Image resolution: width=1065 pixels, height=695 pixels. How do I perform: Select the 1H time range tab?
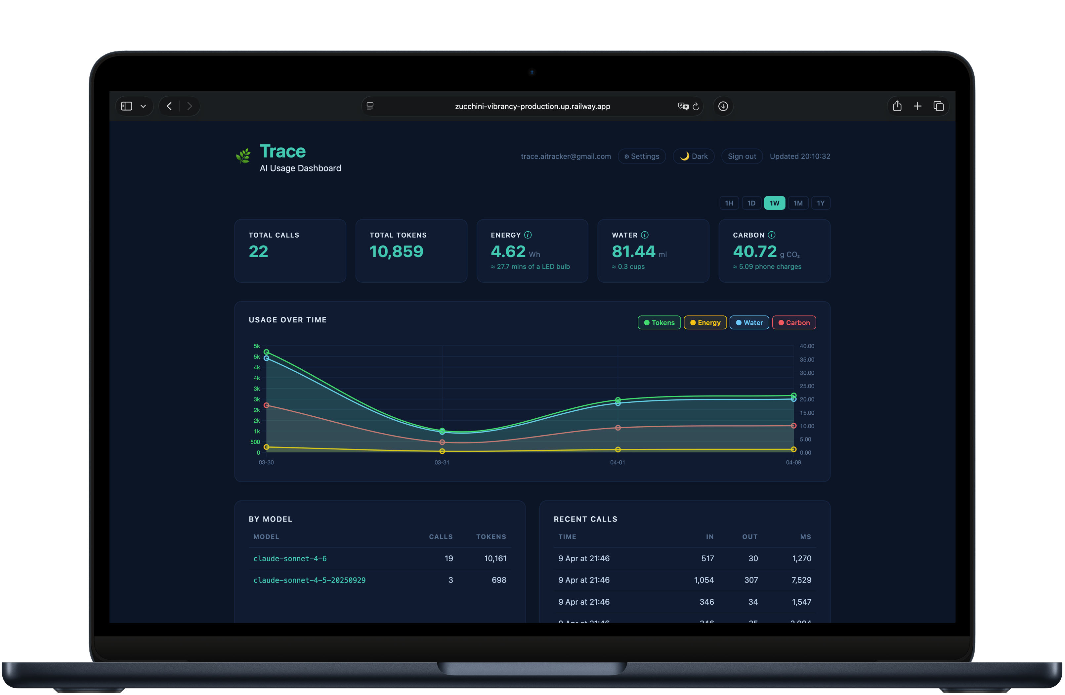click(x=729, y=203)
